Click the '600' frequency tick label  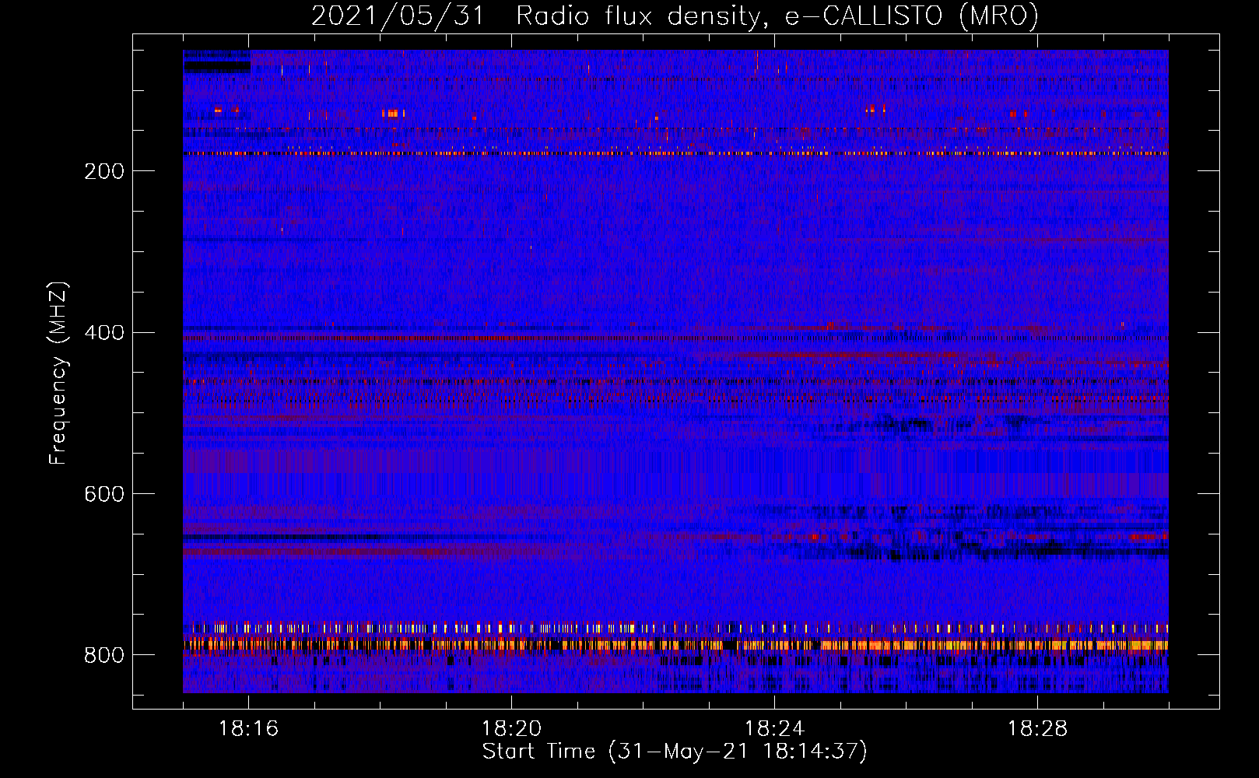click(104, 495)
